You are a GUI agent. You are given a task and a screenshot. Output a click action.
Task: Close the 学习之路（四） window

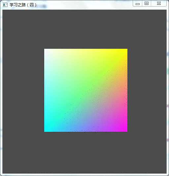click(159, 4)
